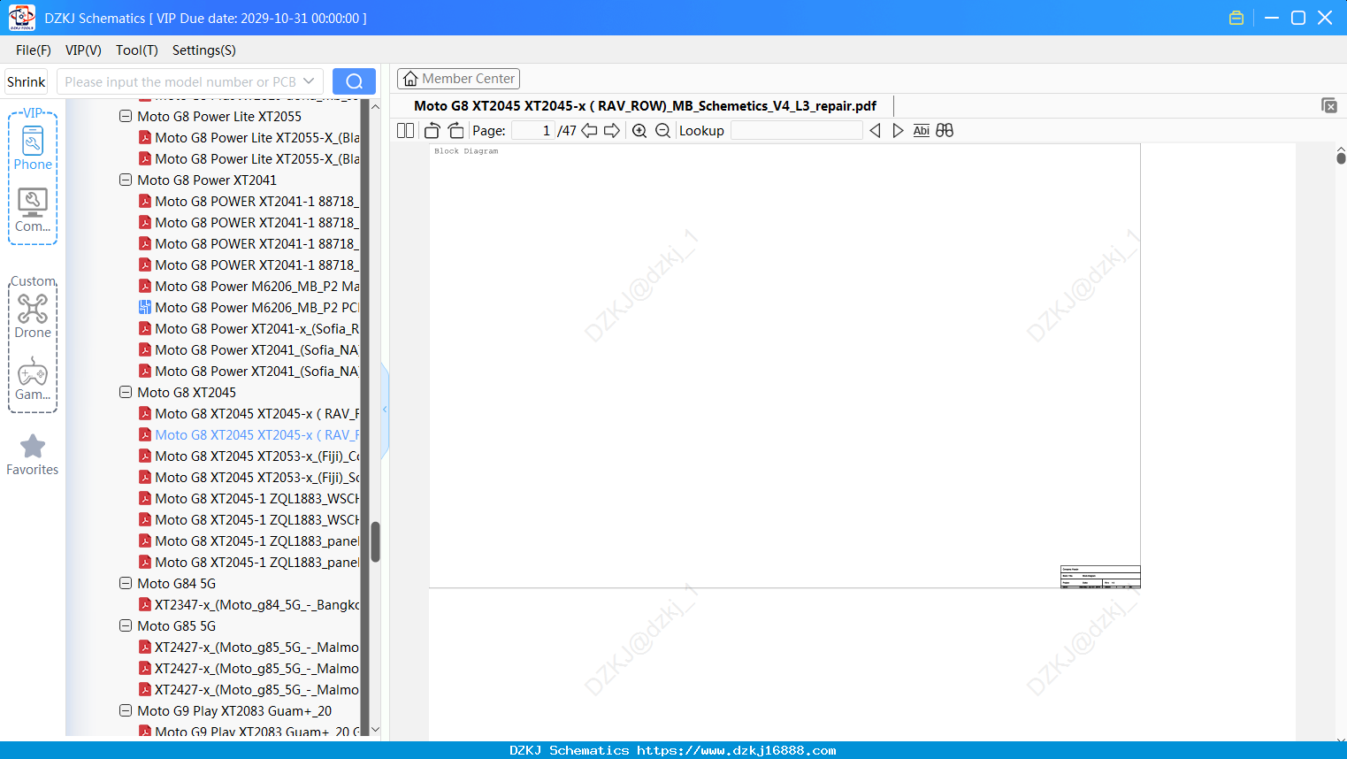Go to previous page arrow
This screenshot has height=759, width=1347.
[589, 131]
